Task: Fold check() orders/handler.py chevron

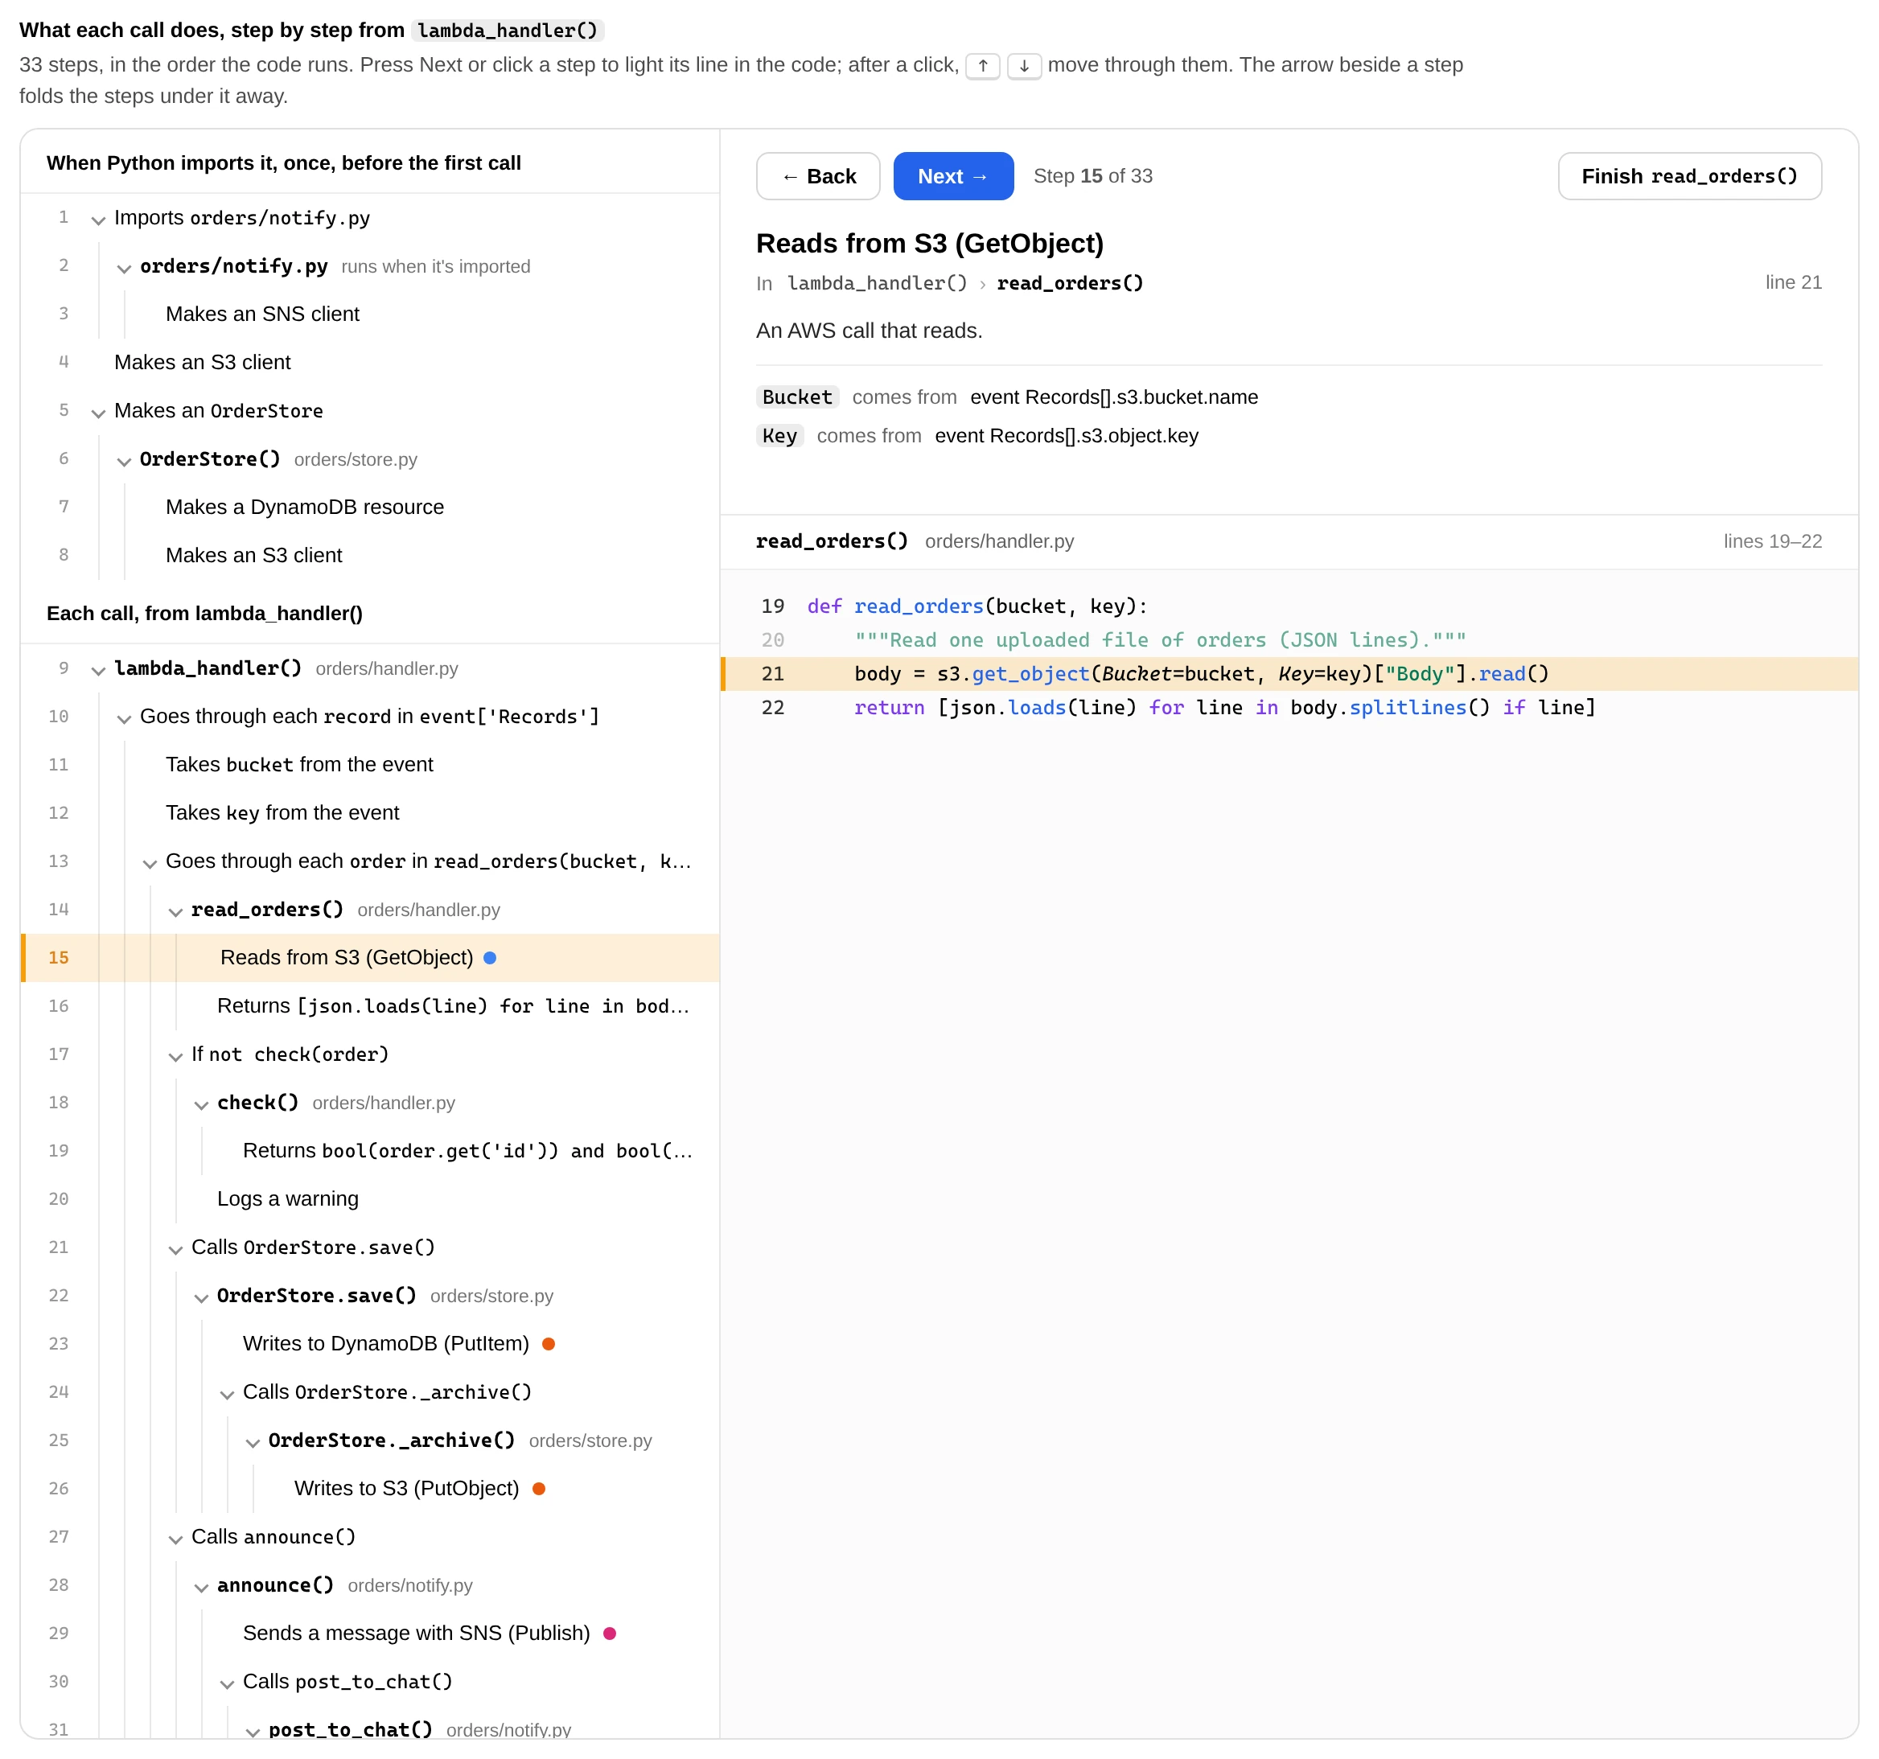Action: 200,1104
